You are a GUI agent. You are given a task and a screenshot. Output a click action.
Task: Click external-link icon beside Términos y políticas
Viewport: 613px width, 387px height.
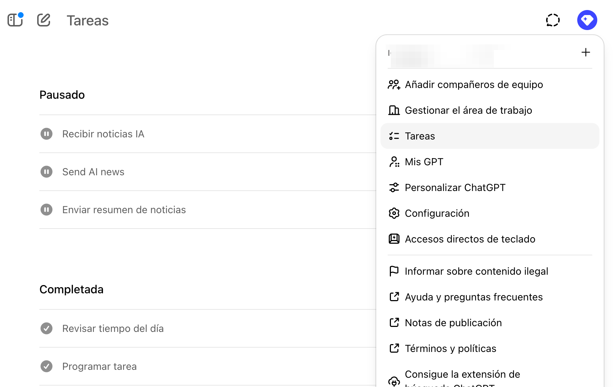click(394, 348)
